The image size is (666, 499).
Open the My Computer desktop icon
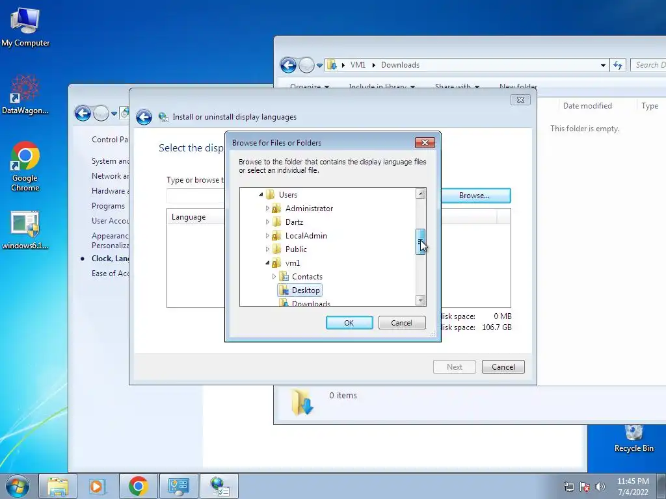click(25, 27)
